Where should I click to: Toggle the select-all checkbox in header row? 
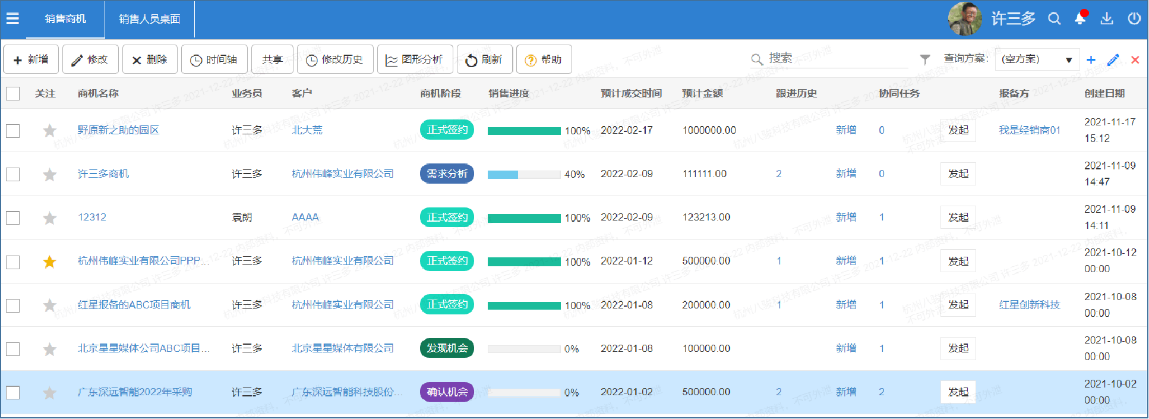13,93
